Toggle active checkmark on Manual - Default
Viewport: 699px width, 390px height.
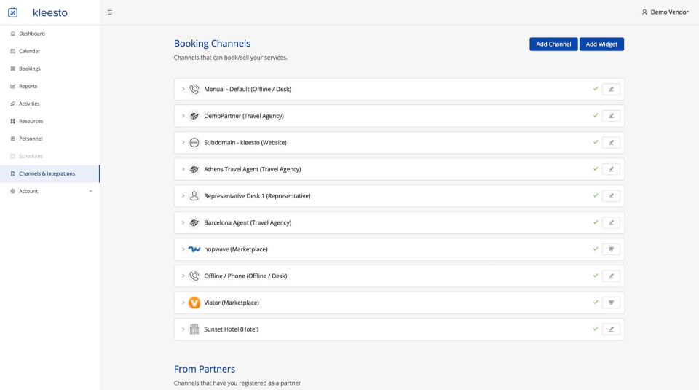(595, 89)
